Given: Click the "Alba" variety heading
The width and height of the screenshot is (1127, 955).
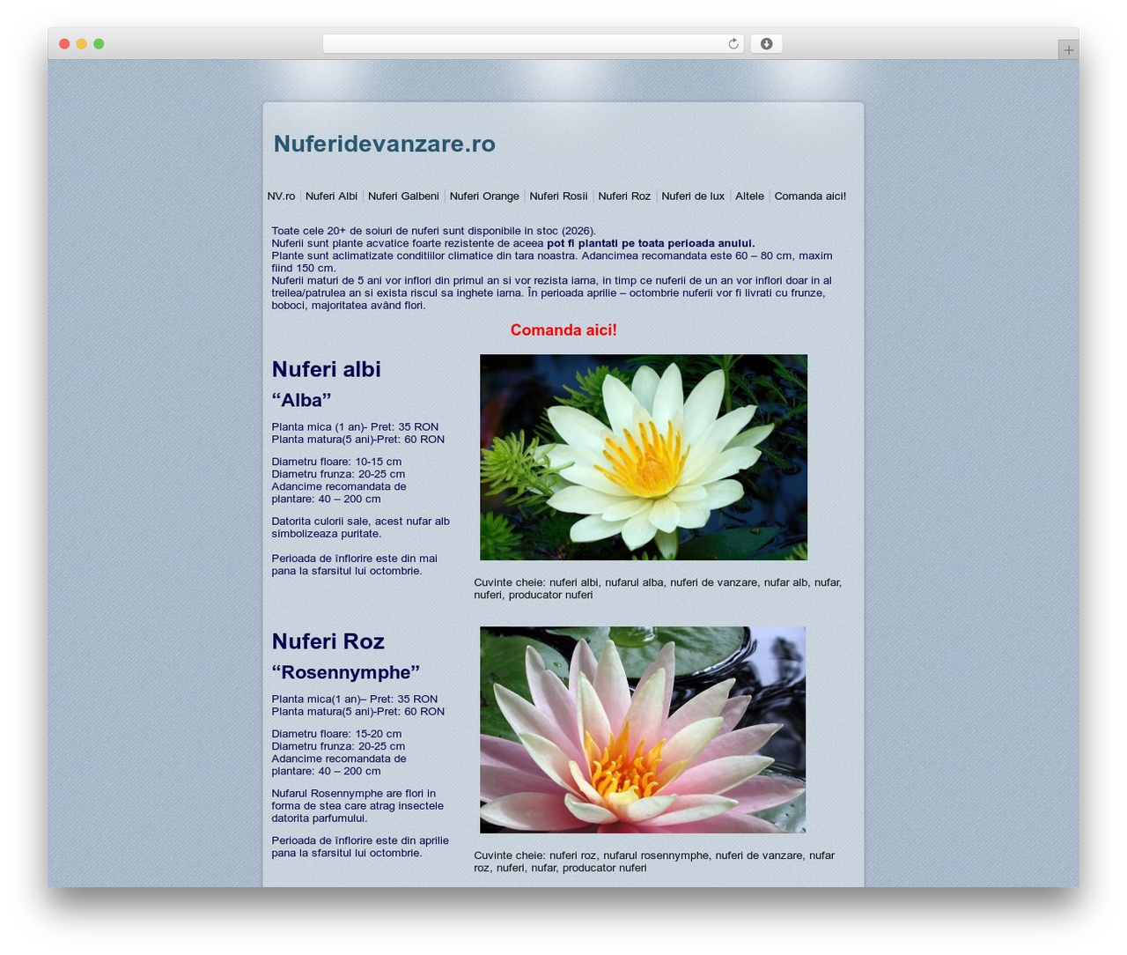Looking at the screenshot, I should [301, 400].
